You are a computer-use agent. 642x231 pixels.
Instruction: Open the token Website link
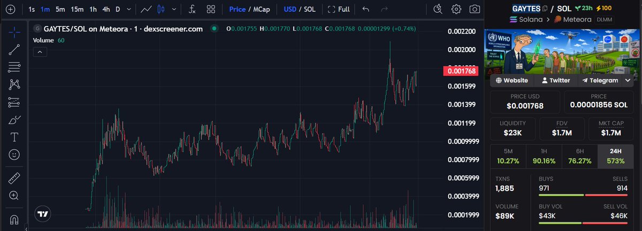tap(512, 81)
